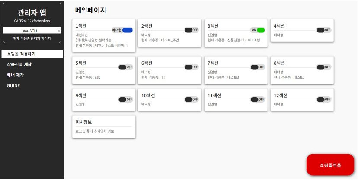Turn on the 6섹션 toggle
This screenshot has height=180, width=358.
coord(192,67)
